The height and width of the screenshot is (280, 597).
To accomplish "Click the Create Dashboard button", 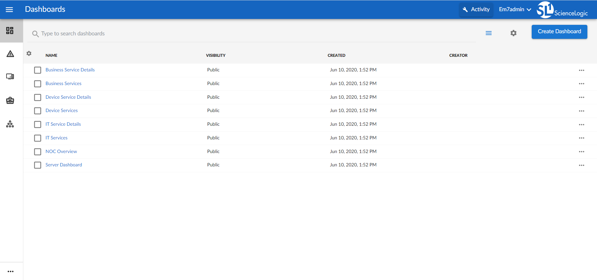I will tap(559, 32).
